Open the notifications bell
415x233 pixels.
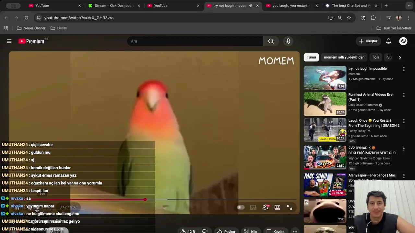388,41
